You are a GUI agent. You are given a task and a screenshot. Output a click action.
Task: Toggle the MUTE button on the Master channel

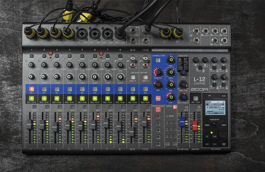(x=199, y=107)
